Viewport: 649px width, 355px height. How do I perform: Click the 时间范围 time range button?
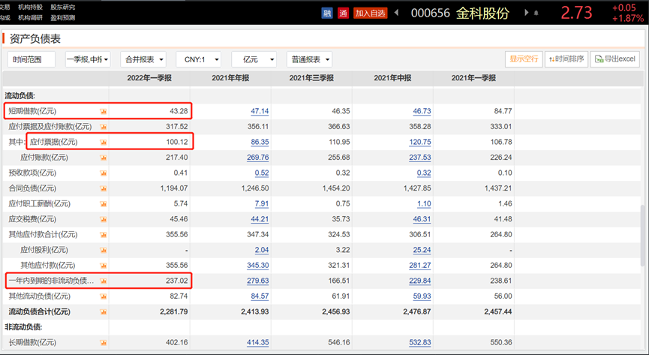click(x=31, y=59)
